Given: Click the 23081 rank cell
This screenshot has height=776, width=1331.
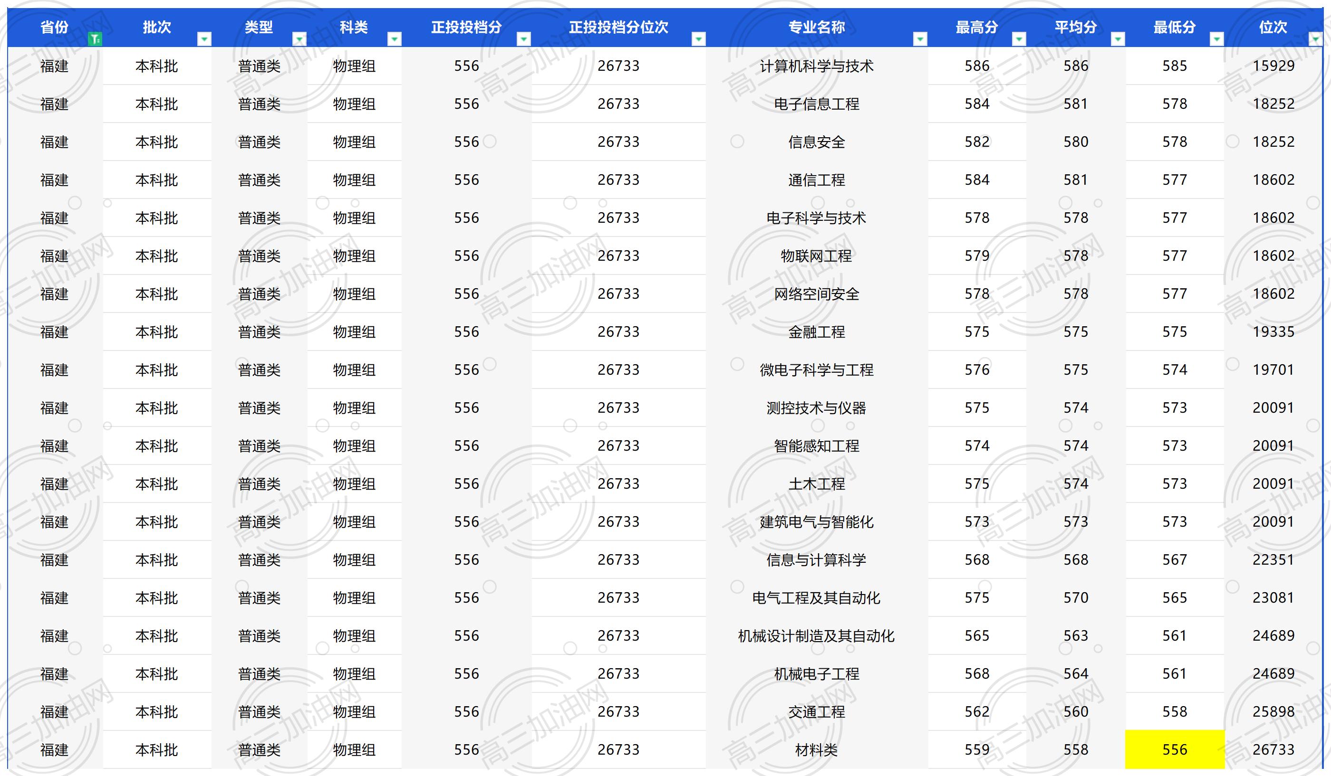Looking at the screenshot, I should (x=1273, y=598).
